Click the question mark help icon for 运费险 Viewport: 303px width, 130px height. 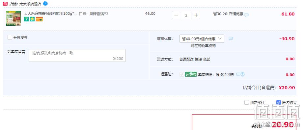(243, 74)
